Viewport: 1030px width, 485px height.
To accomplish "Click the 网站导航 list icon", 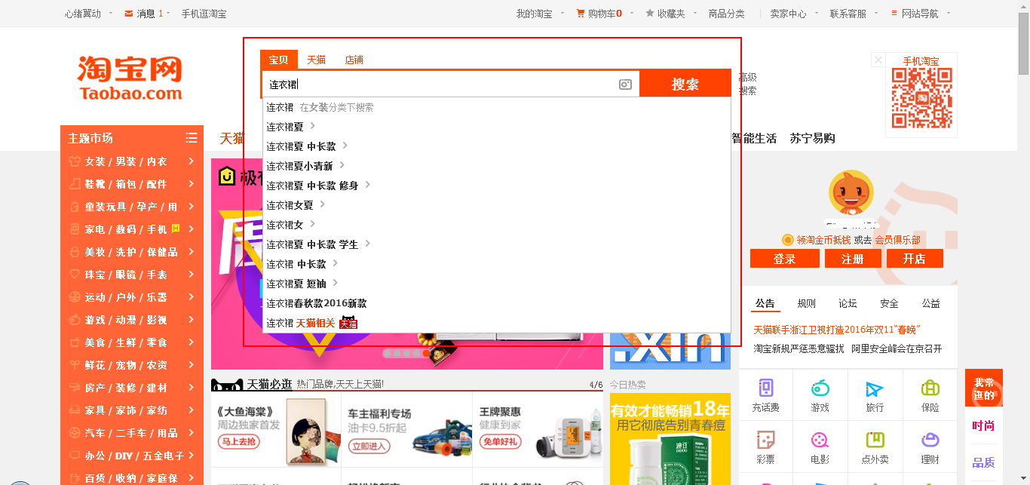I will tap(894, 14).
